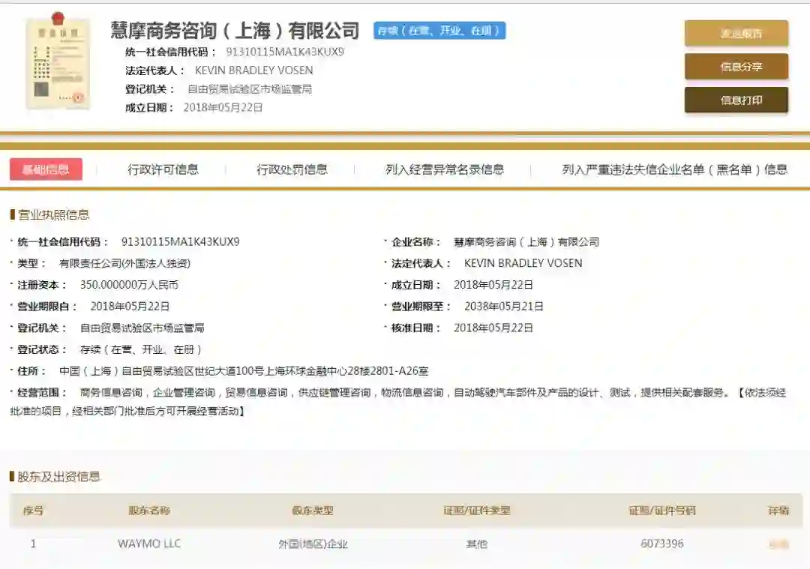Click the top golden report button
Image resolution: width=810 pixels, height=569 pixels.
(x=736, y=34)
